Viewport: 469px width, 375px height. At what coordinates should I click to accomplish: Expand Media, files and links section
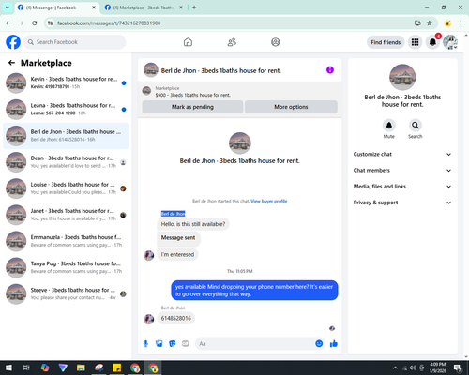[x=402, y=187]
